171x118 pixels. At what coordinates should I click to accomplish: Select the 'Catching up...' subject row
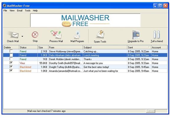coord(91,51)
